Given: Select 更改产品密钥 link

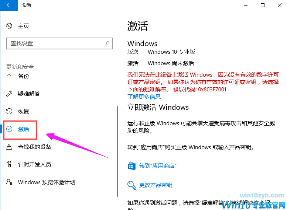Looking at the screenshot, I should 156,185.
